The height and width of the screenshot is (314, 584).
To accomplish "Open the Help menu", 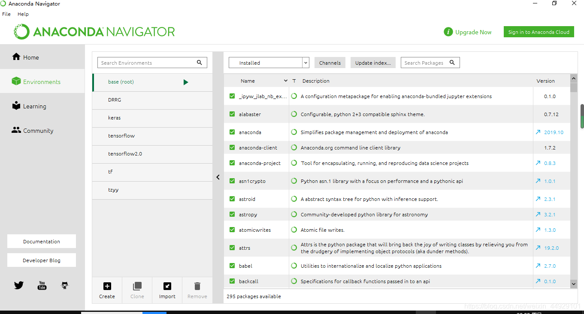I will [23, 14].
